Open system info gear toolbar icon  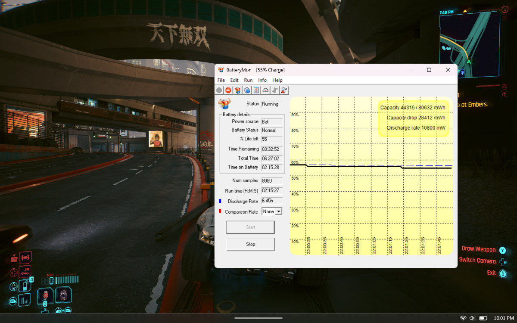(247, 90)
